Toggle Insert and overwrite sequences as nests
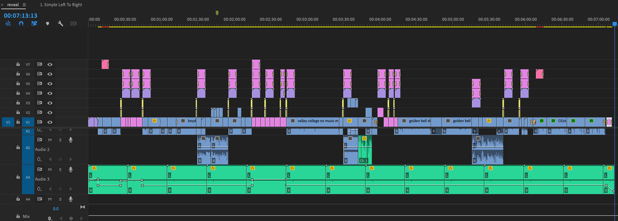Screen dimensions: 618x221 8,24
